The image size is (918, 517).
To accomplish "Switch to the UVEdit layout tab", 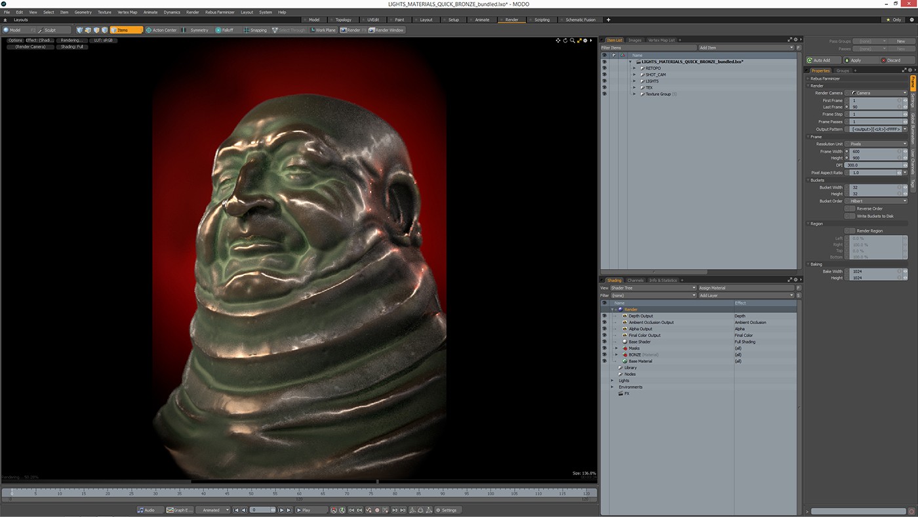I will click(373, 20).
